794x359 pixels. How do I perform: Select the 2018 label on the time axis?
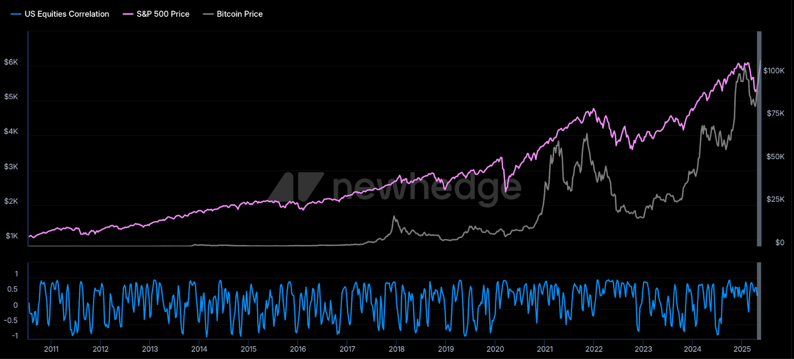tap(397, 349)
